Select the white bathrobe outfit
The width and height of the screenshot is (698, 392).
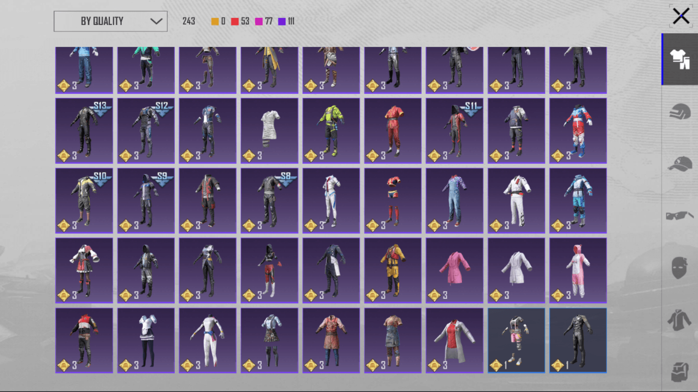(x=516, y=270)
